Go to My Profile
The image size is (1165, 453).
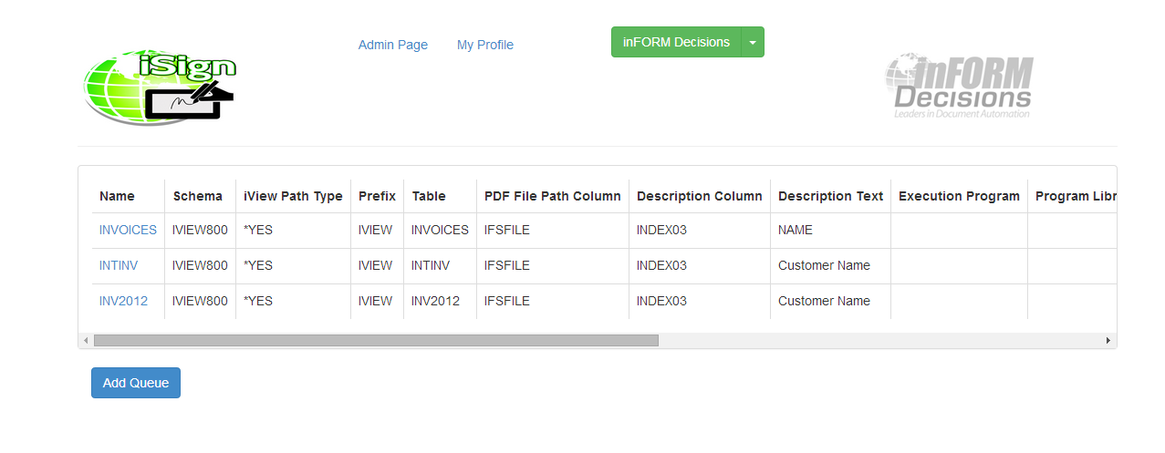484,45
